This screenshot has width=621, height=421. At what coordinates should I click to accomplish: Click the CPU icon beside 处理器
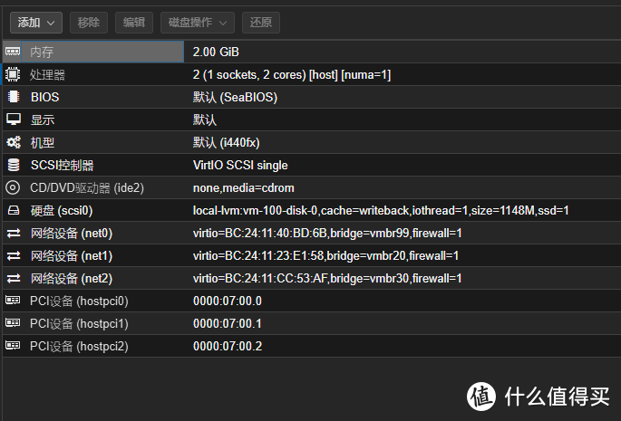(13, 74)
